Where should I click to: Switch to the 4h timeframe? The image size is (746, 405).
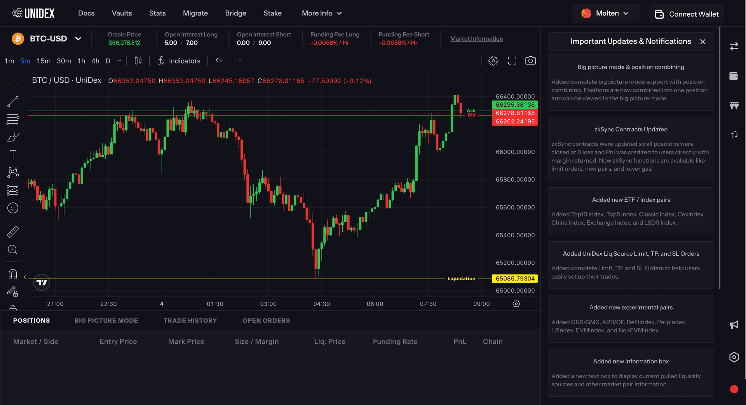pyautogui.click(x=95, y=61)
